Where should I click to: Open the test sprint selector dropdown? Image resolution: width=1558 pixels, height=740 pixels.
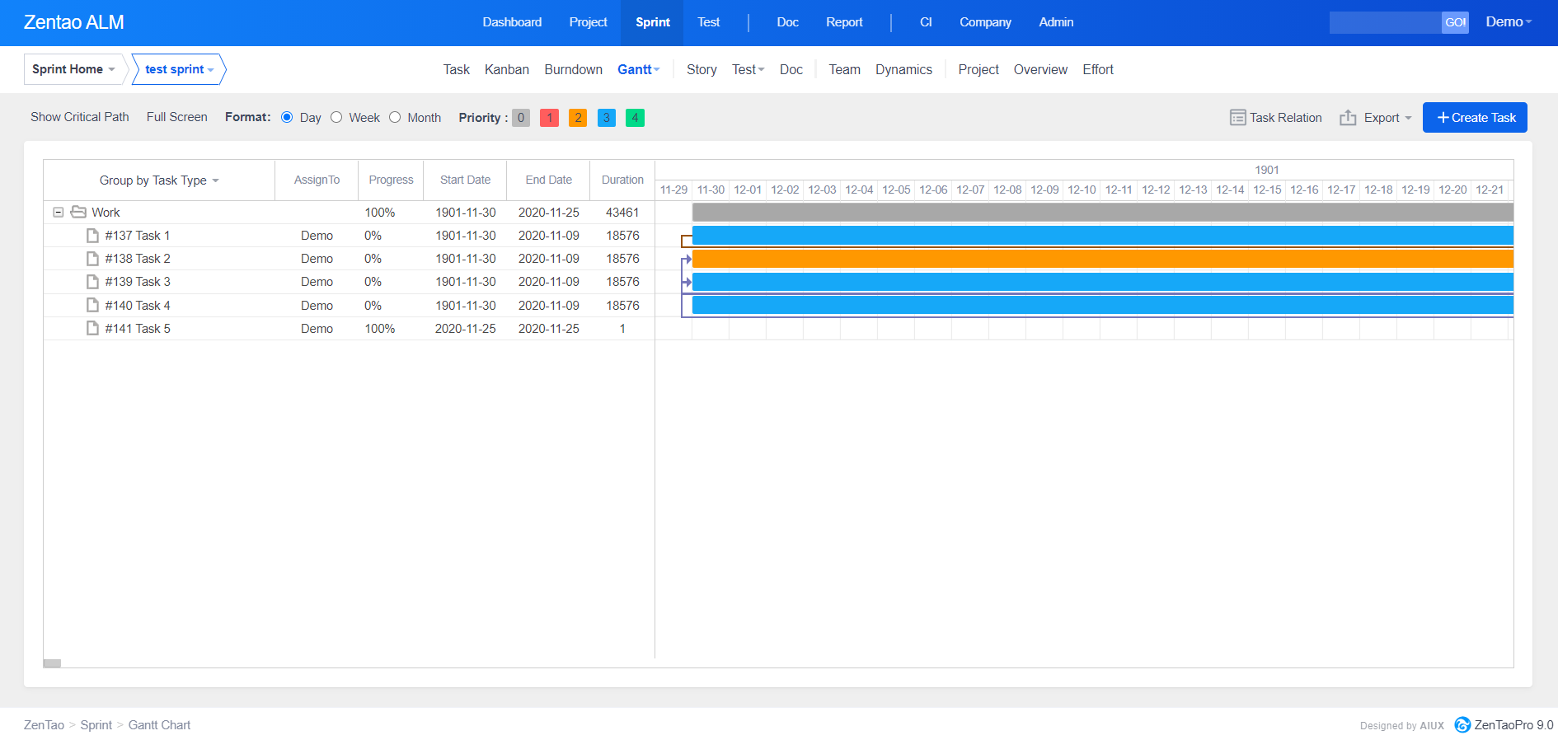coord(179,69)
